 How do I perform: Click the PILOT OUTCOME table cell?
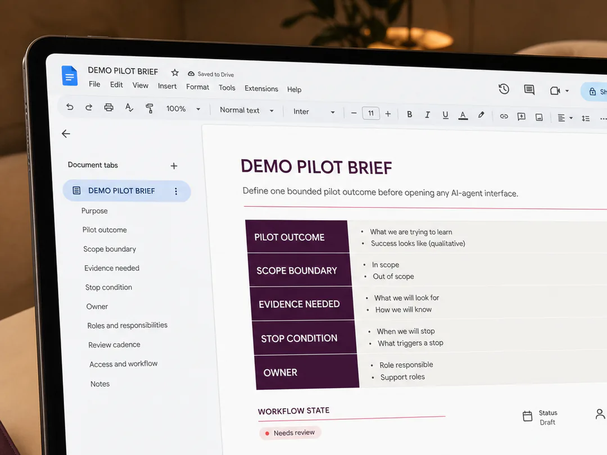297,237
